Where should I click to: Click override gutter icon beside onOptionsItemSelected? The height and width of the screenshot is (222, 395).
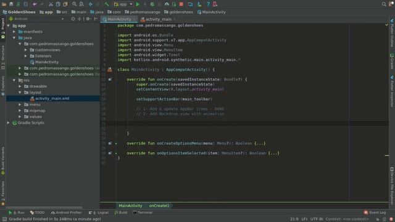pyautogui.click(x=110, y=153)
